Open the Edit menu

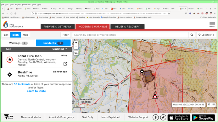[7, 5]
